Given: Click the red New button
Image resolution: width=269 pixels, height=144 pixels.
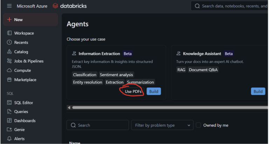Looking at the screenshot, I should tap(30, 20).
